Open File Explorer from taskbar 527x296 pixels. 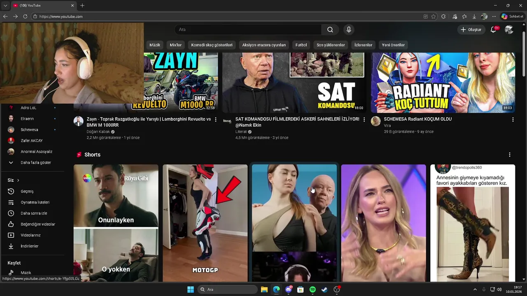click(x=264, y=289)
